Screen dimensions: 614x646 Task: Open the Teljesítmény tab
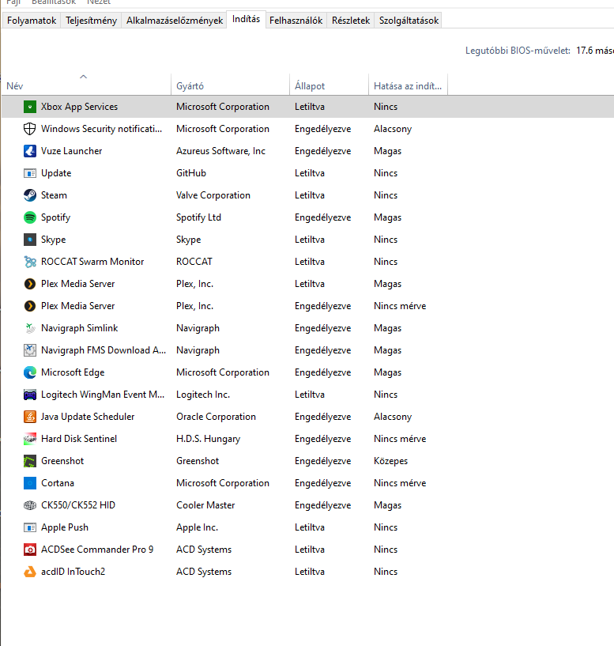[91, 21]
